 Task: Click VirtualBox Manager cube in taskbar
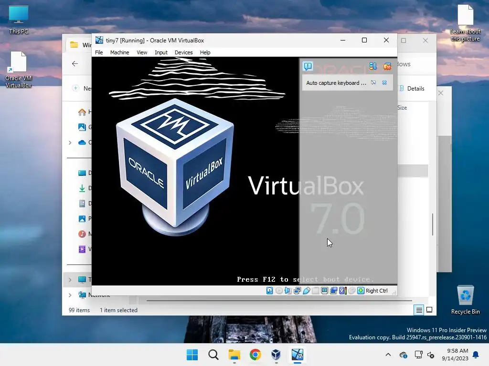pyautogui.click(x=276, y=355)
